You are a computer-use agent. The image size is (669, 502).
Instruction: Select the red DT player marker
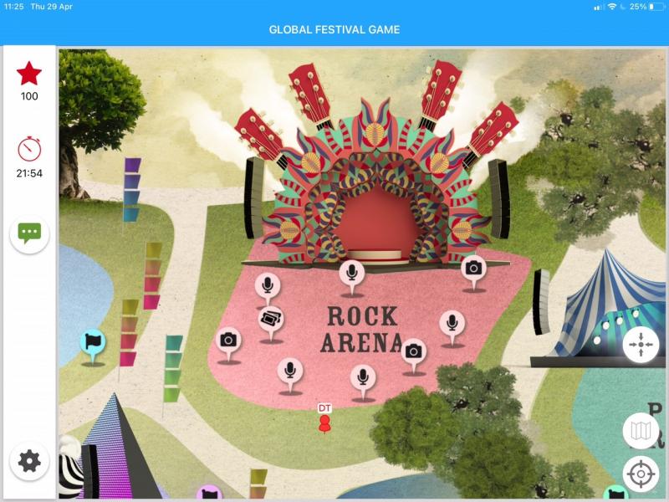[324, 418]
